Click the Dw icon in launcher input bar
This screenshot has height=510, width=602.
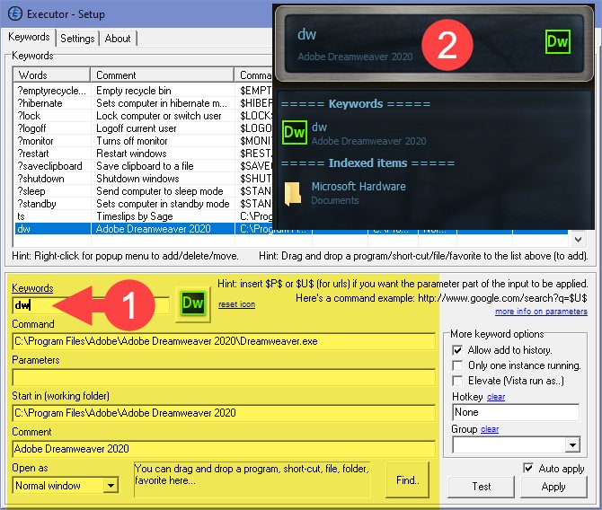click(x=557, y=42)
